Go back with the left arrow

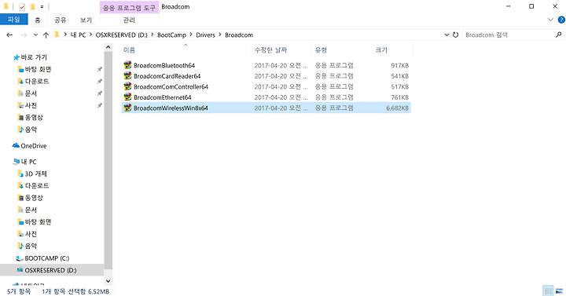pyautogui.click(x=9, y=35)
